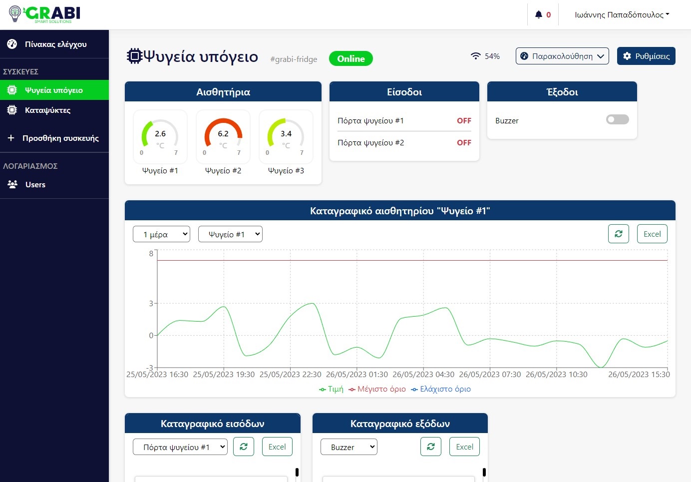Image resolution: width=691 pixels, height=482 pixels.
Task: Click the 54% signal value
Action: click(492, 56)
